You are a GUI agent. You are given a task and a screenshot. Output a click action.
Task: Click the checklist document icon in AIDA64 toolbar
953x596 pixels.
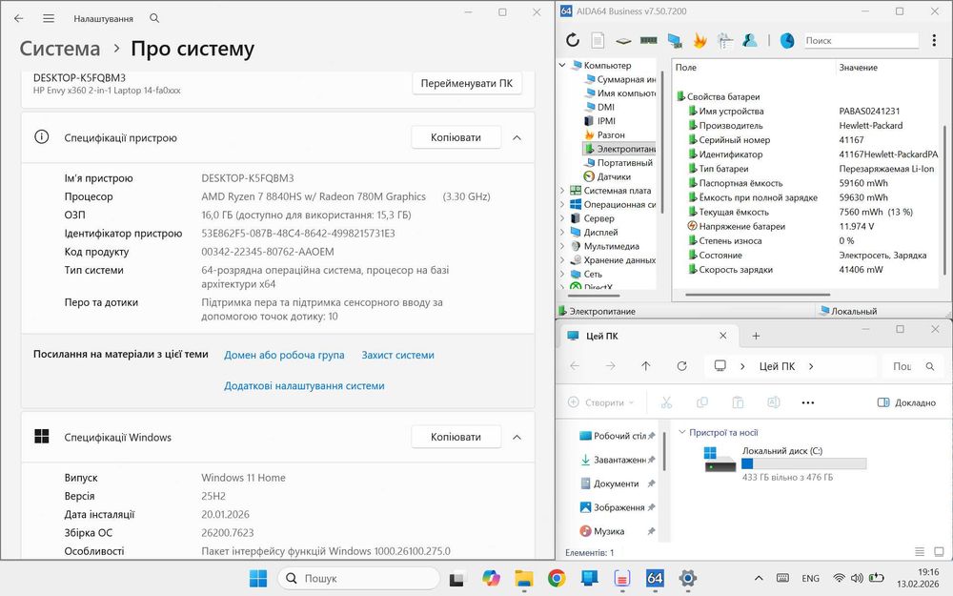pos(724,40)
